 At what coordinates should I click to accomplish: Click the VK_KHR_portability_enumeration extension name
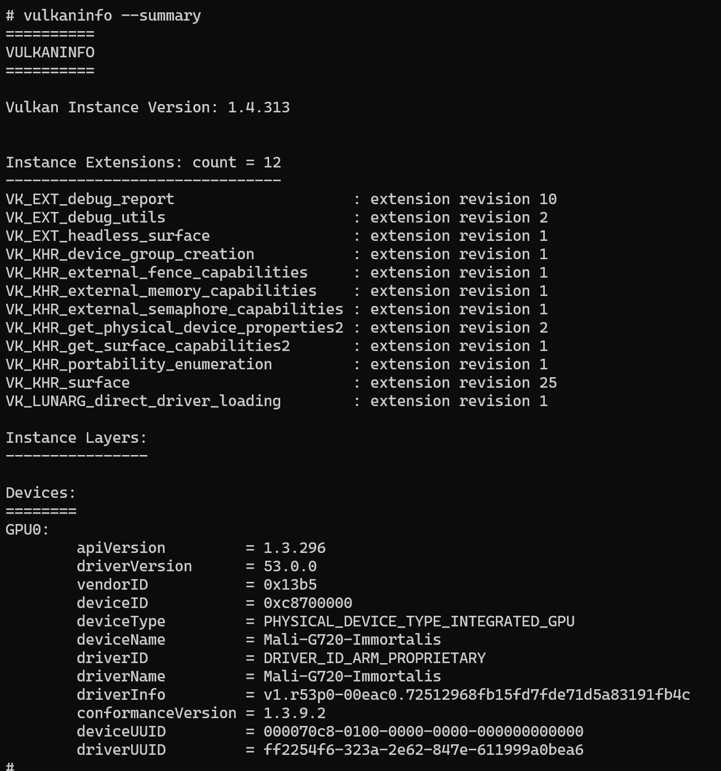pos(138,364)
